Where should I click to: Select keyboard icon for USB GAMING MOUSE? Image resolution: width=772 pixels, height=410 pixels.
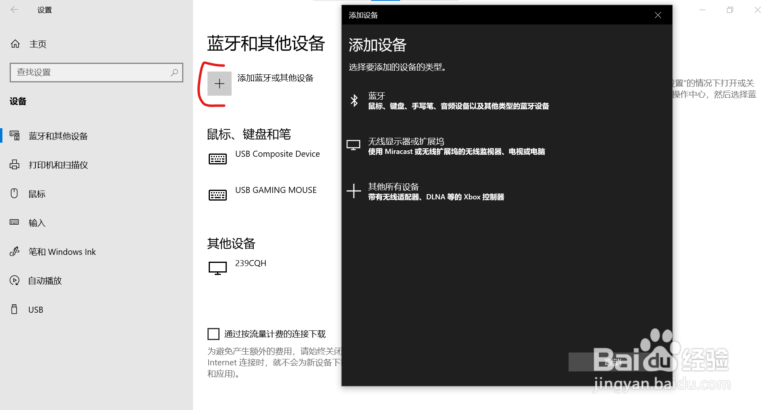(218, 195)
